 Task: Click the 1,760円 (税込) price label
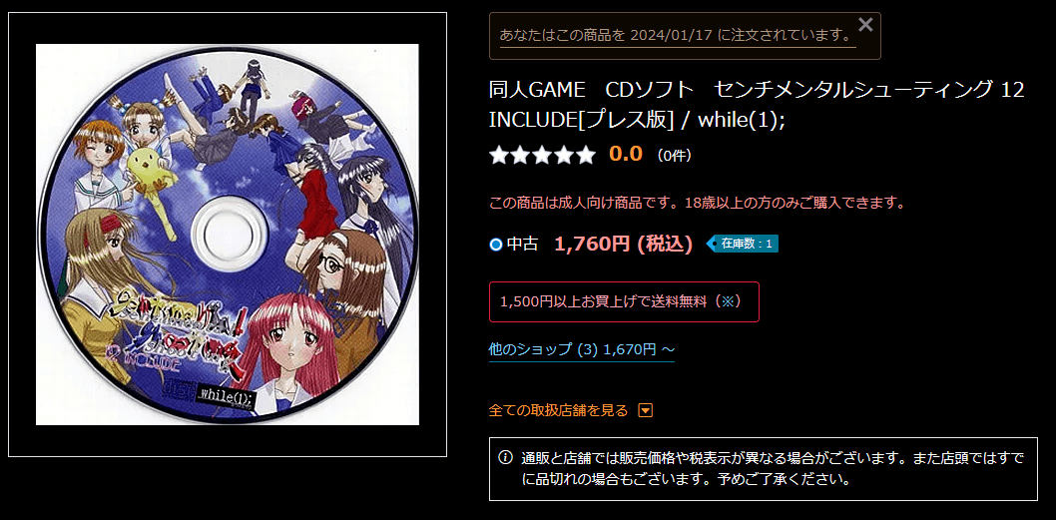click(x=624, y=244)
